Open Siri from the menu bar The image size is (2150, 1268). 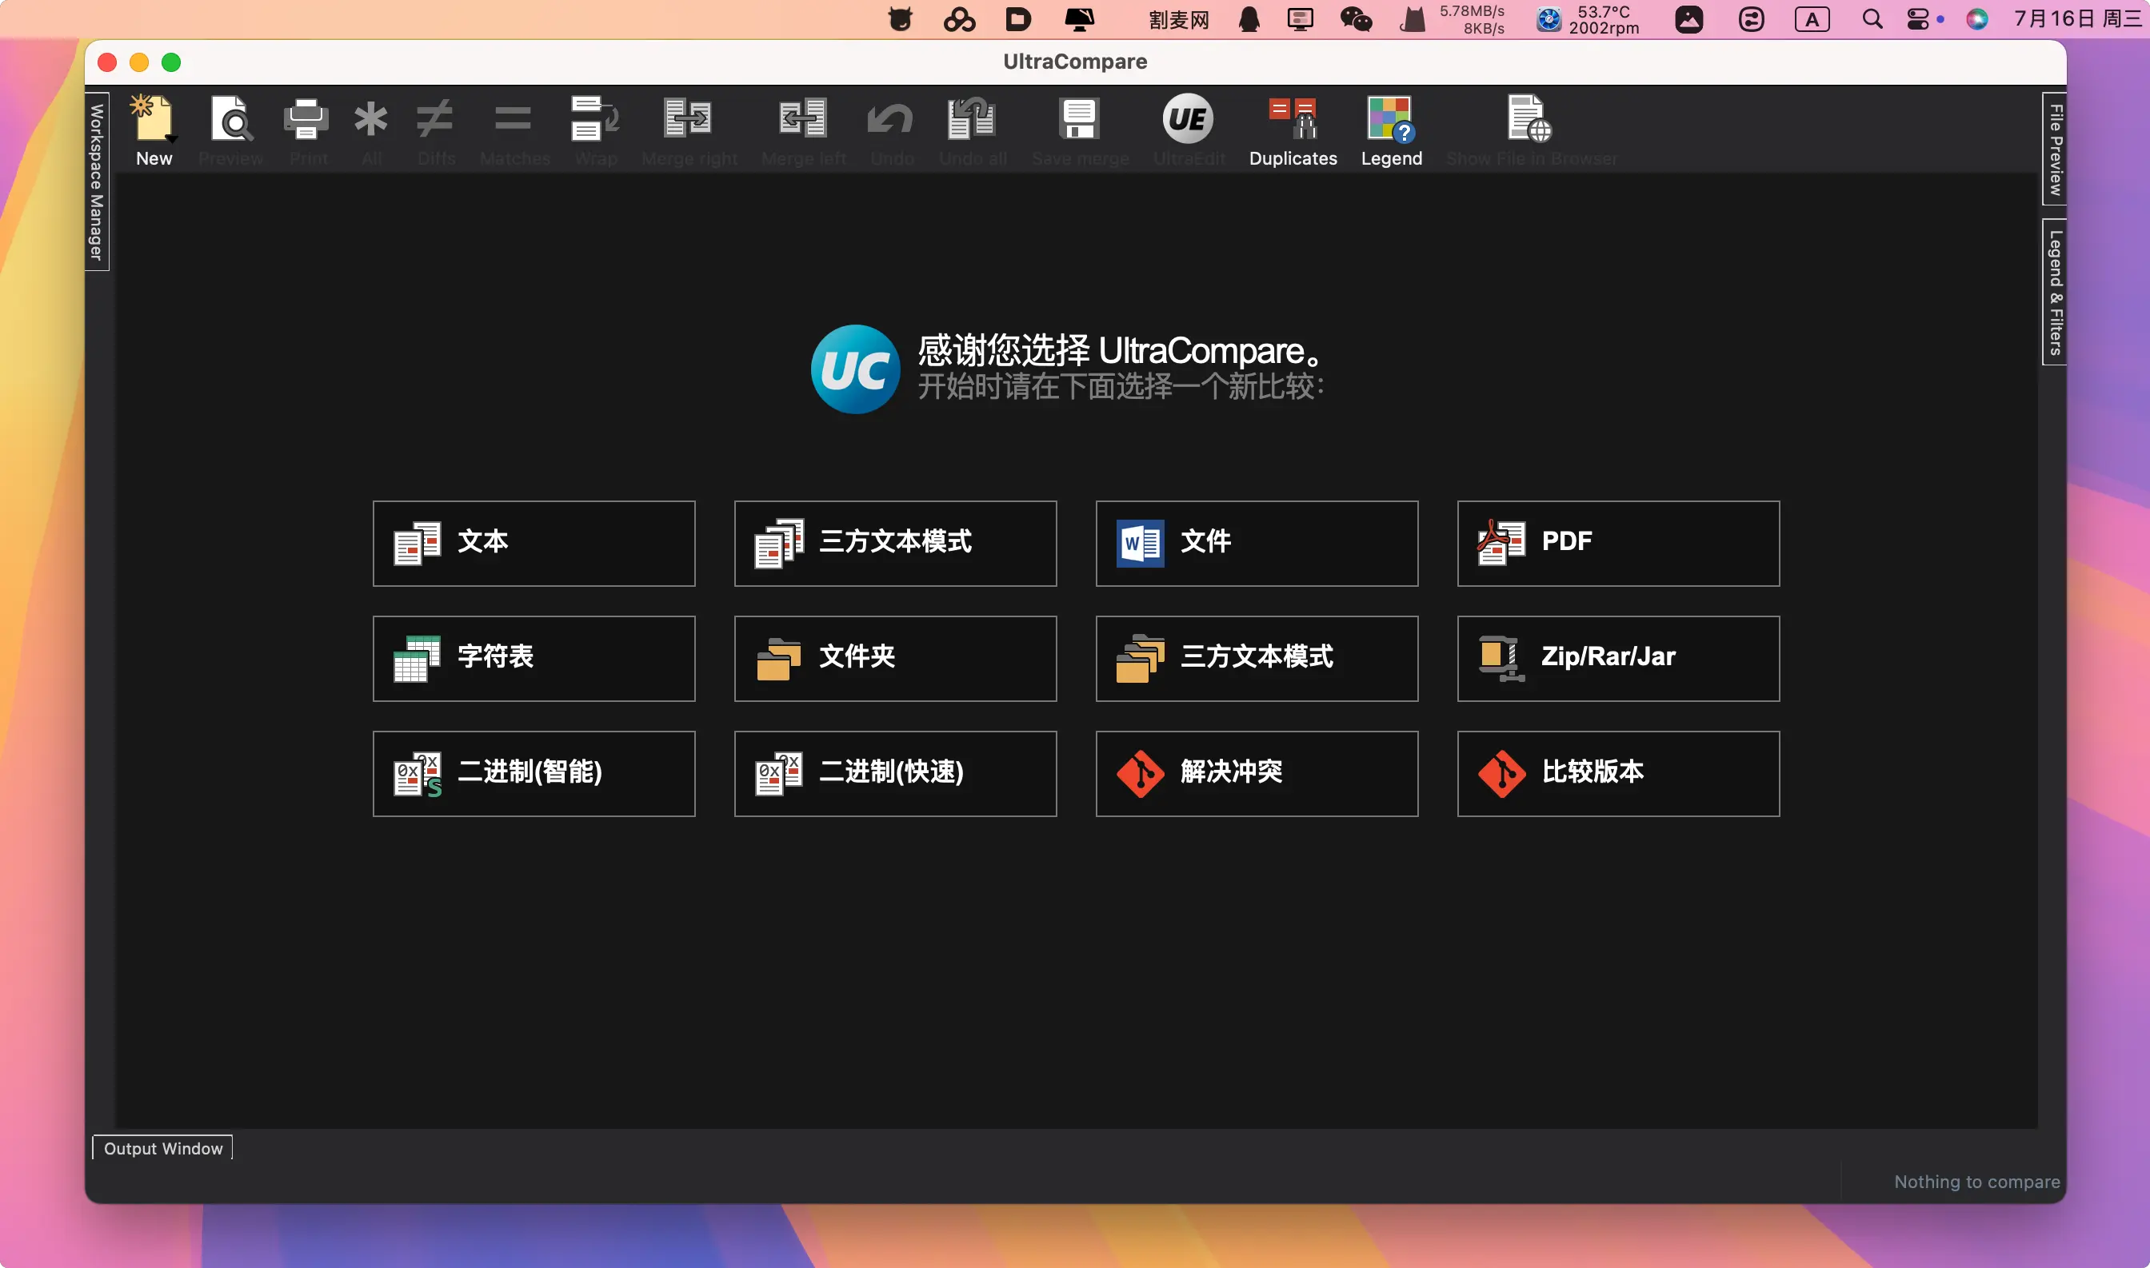(x=1976, y=19)
